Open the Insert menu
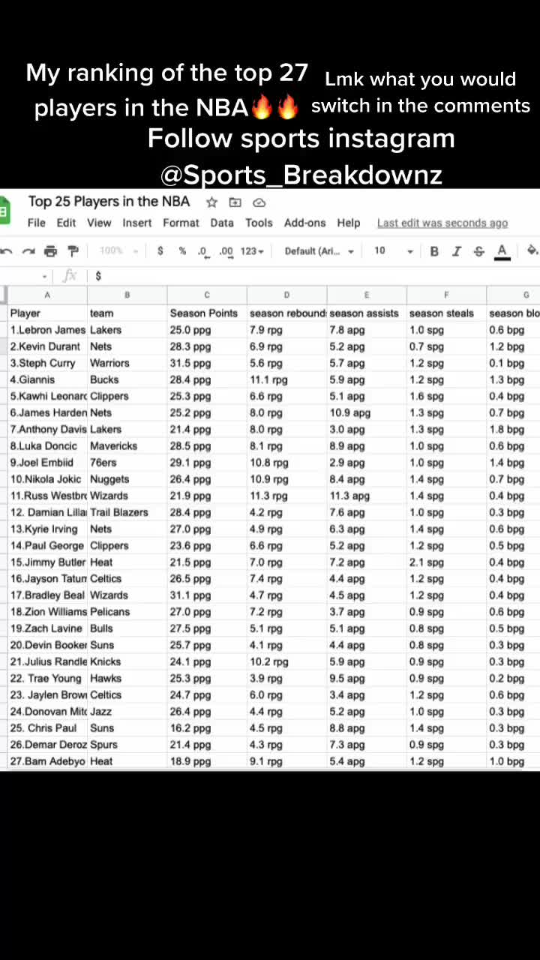 tap(137, 223)
